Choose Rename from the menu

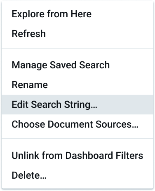[77, 85]
